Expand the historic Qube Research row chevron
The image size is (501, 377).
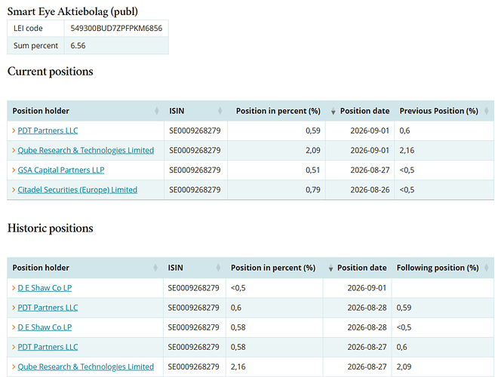(14, 366)
